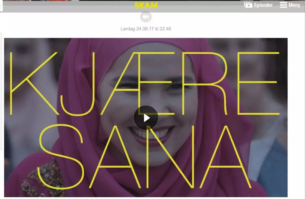The image size is (305, 199).
Task: Click the SKAM logo
Action: point(146,5)
